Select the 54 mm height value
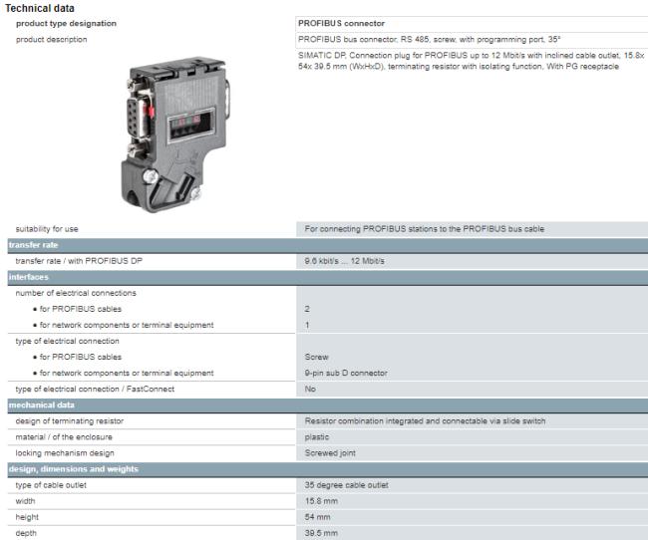This screenshot has width=648, height=540. (x=316, y=517)
